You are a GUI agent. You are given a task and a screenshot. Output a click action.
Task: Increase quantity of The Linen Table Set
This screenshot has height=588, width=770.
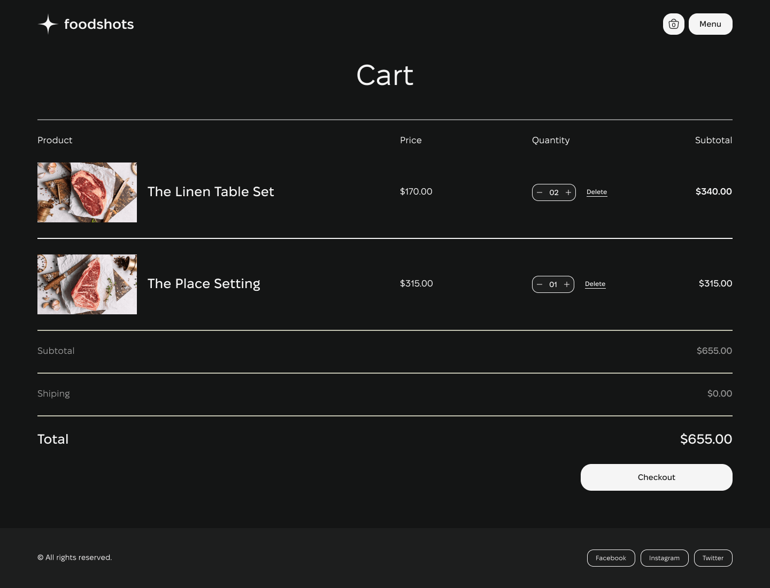tap(568, 192)
